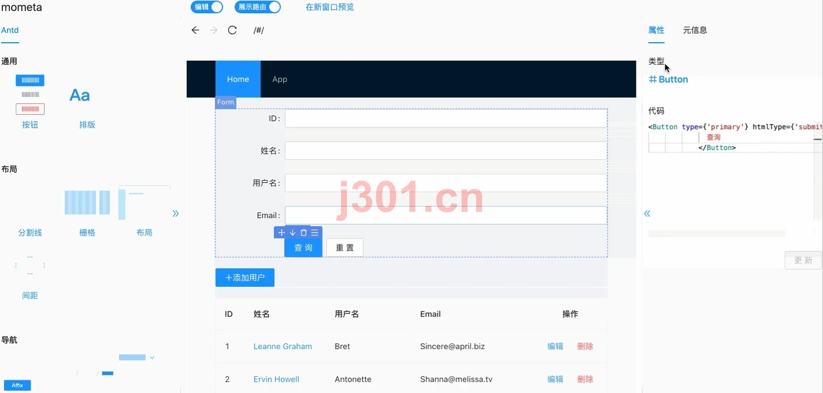The height and width of the screenshot is (393, 823).
Task: Open the Ervin Howell name link
Action: tap(276, 379)
